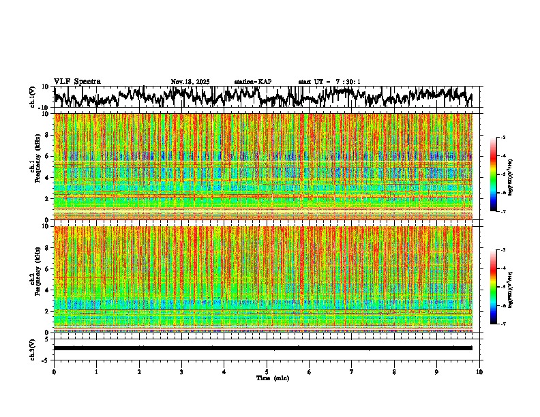Click the ch.2 color scale bar
Screen dimensions: 540x417
click(x=493, y=287)
